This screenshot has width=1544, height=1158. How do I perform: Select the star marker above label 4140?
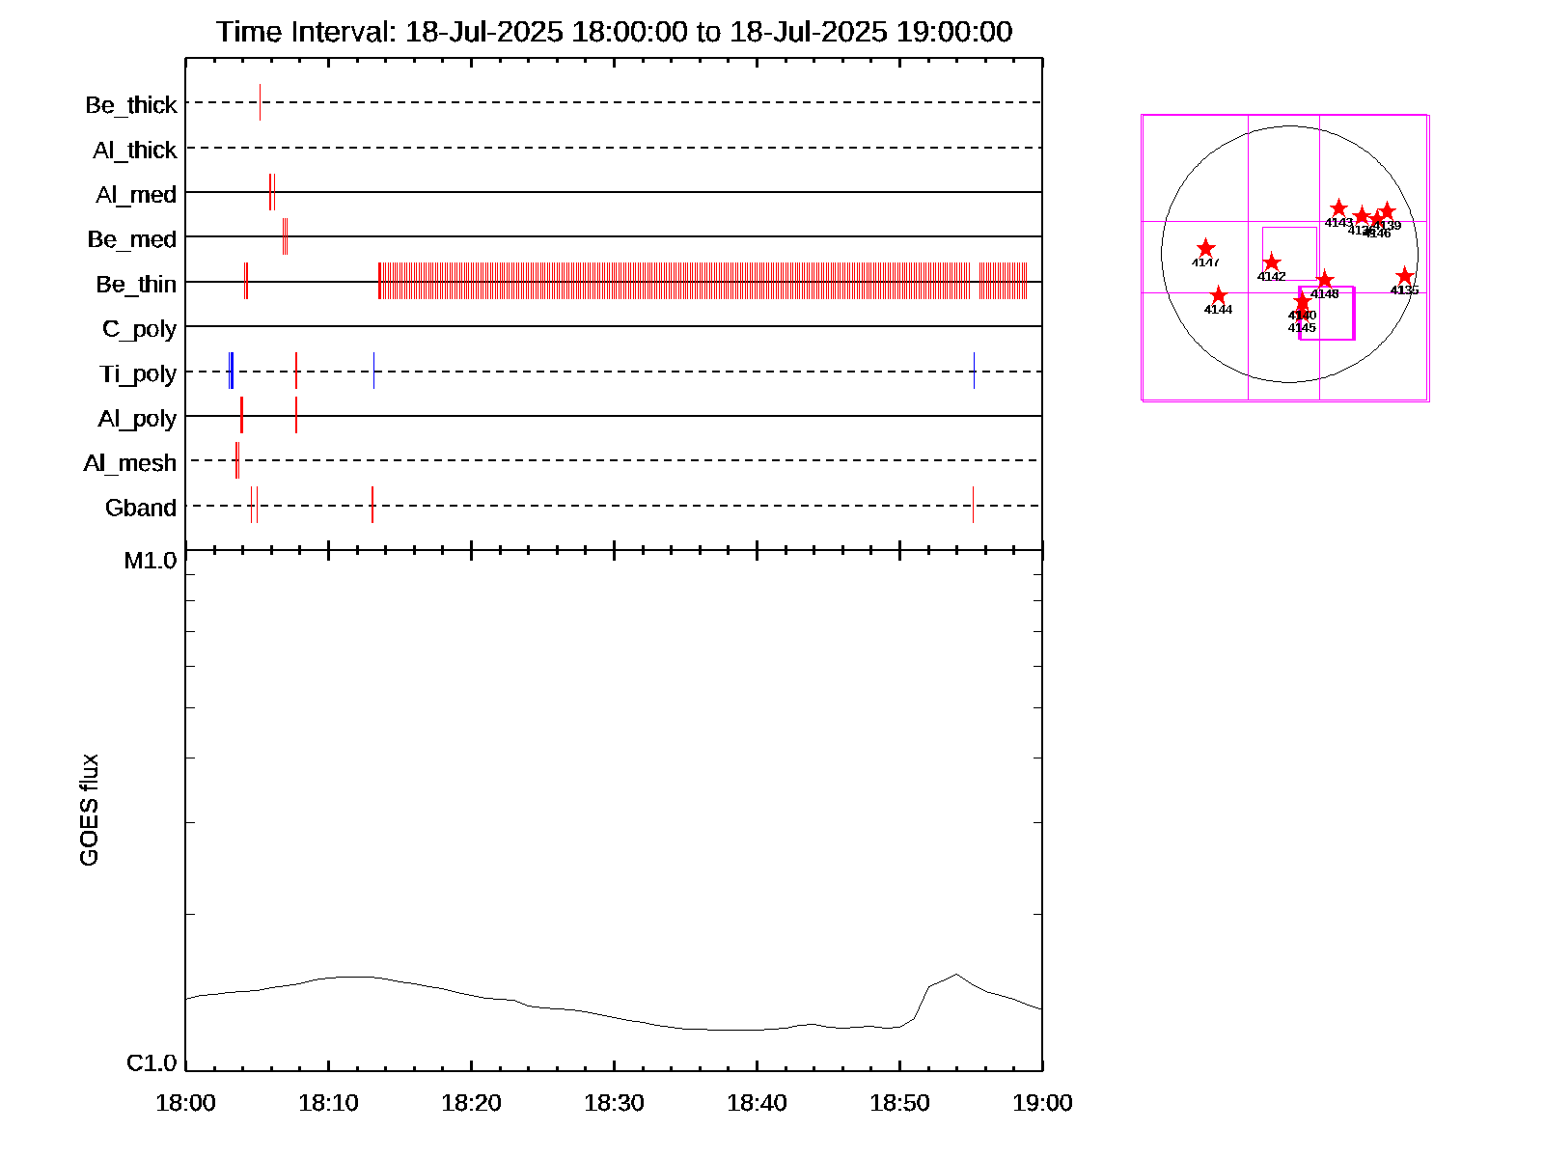tap(1302, 302)
